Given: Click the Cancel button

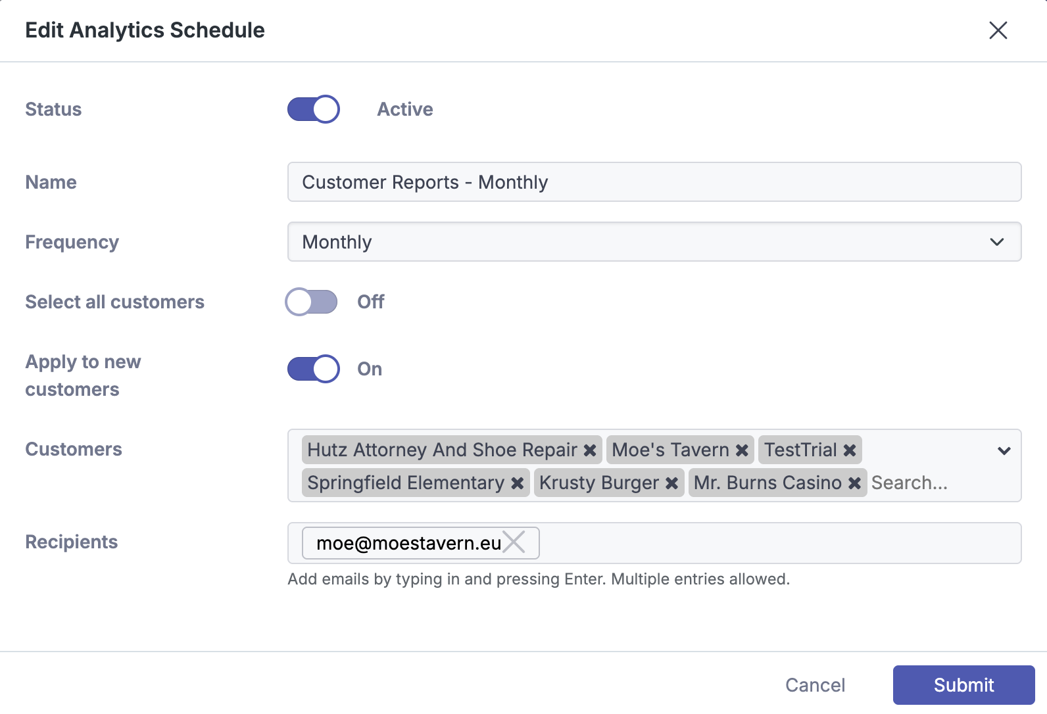Looking at the screenshot, I should (815, 685).
